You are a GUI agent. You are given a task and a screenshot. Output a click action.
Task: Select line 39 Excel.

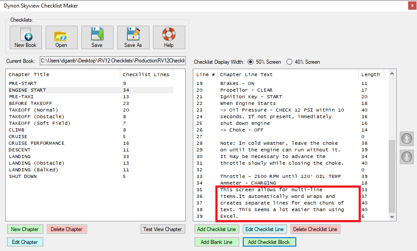(290, 216)
